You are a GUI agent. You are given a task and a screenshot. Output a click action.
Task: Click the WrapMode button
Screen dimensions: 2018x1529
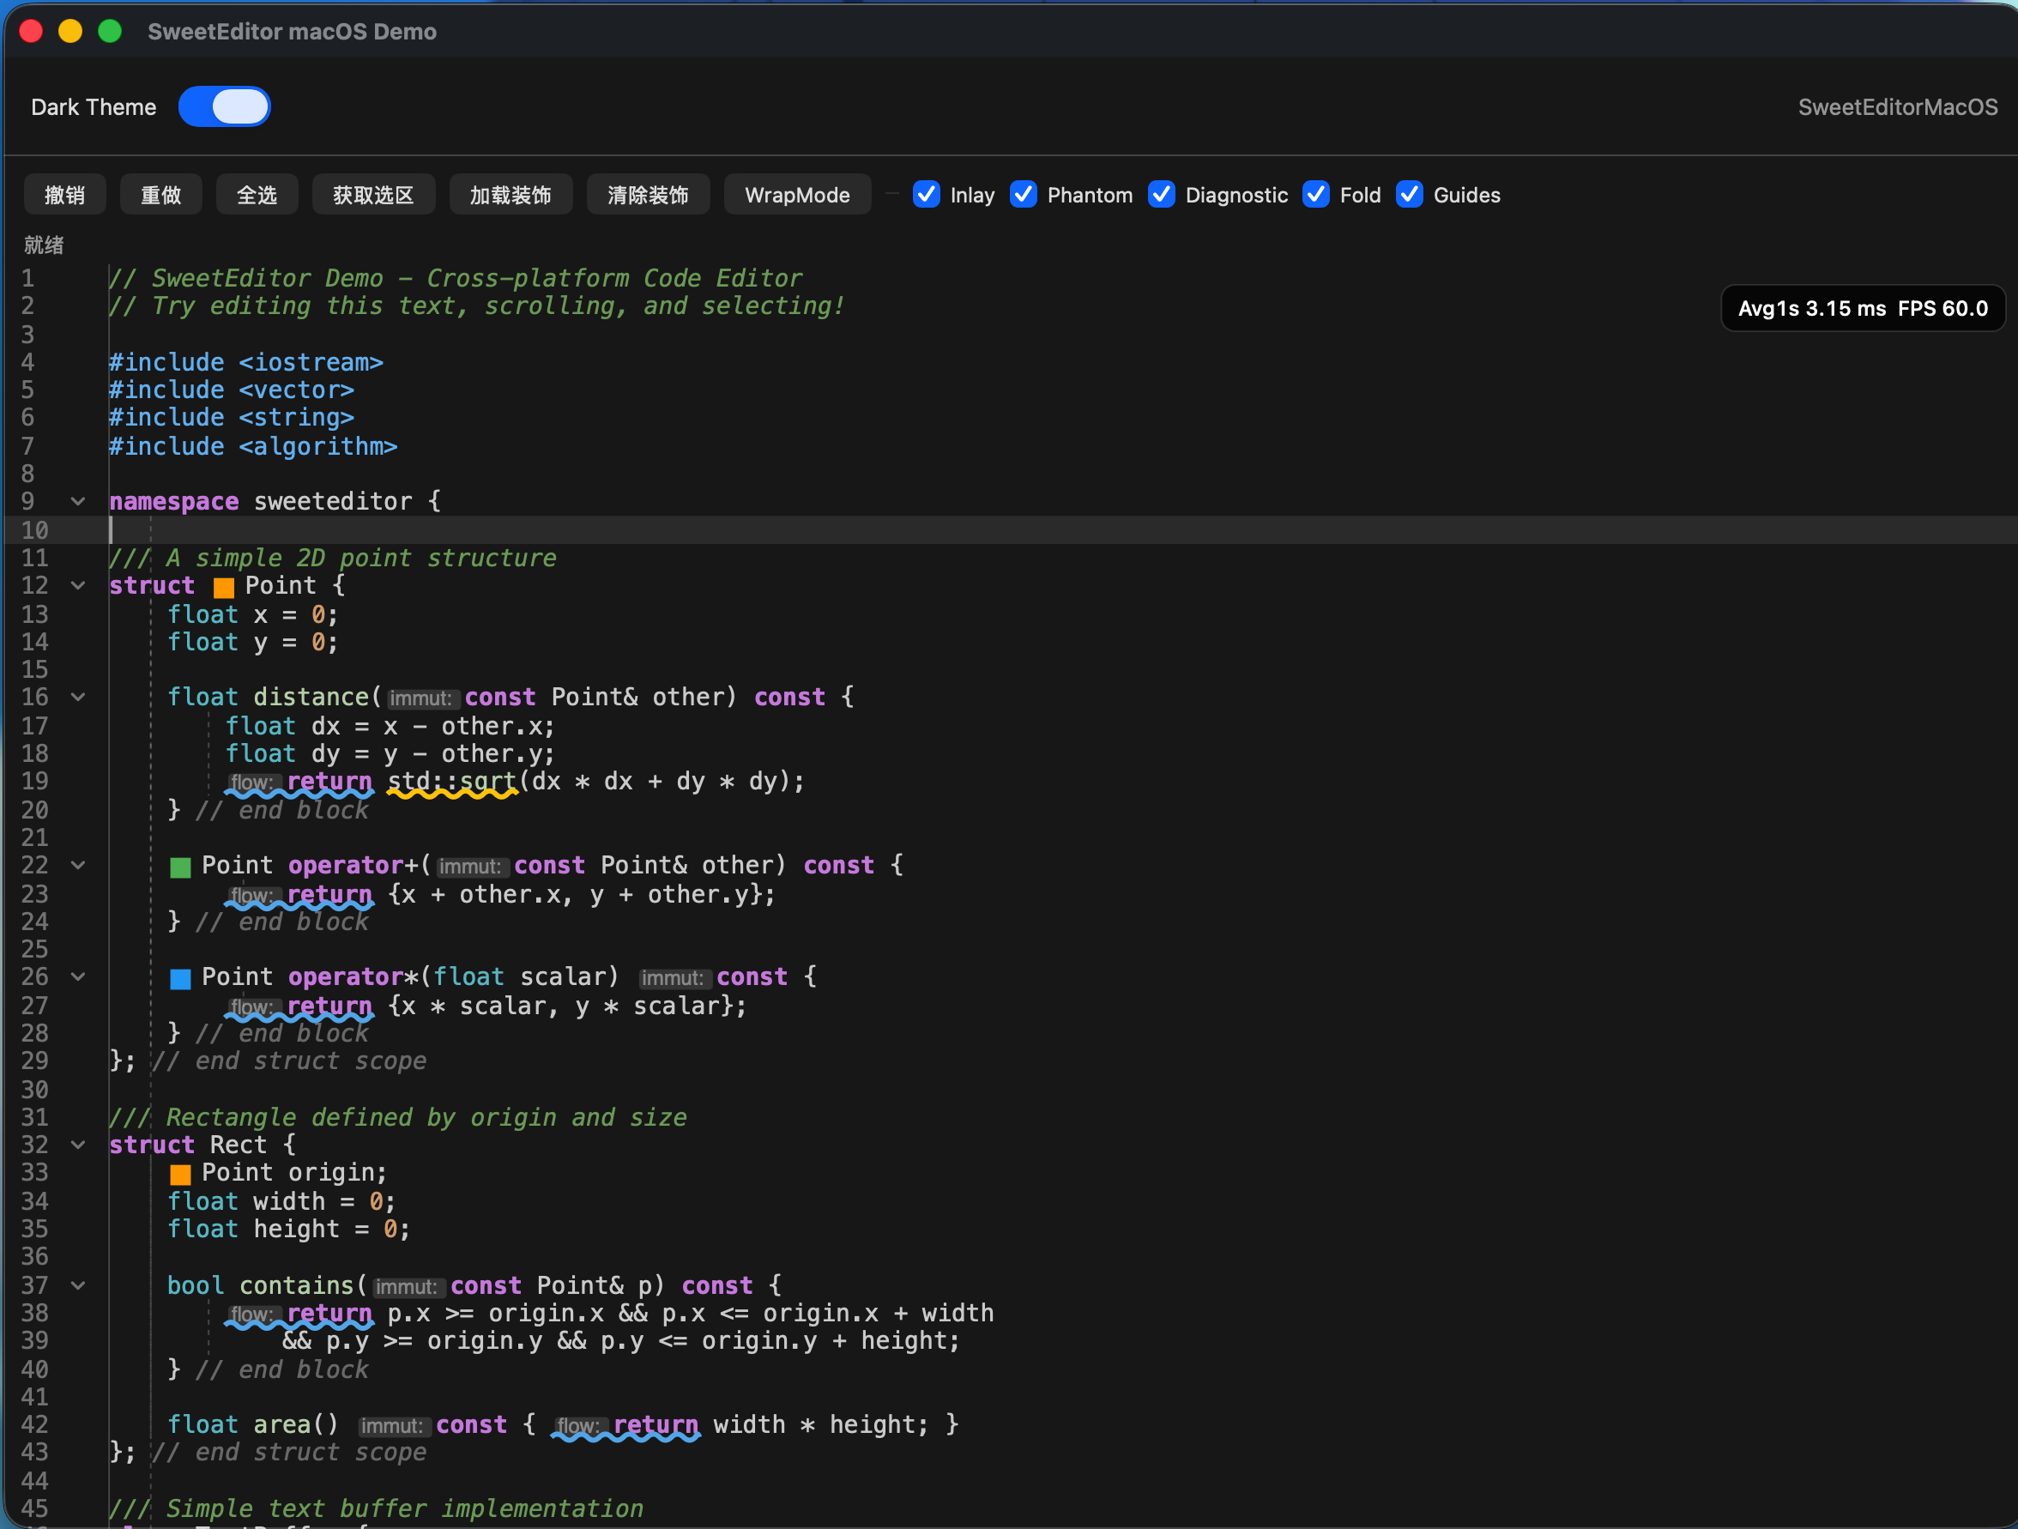pyautogui.click(x=796, y=196)
